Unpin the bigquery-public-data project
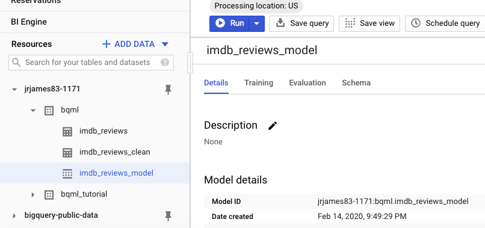Image resolution: width=485 pixels, height=228 pixels. [168, 216]
